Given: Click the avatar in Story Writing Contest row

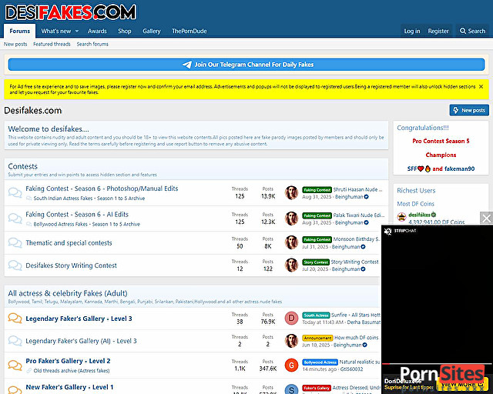Looking at the screenshot, I should click(x=291, y=265).
